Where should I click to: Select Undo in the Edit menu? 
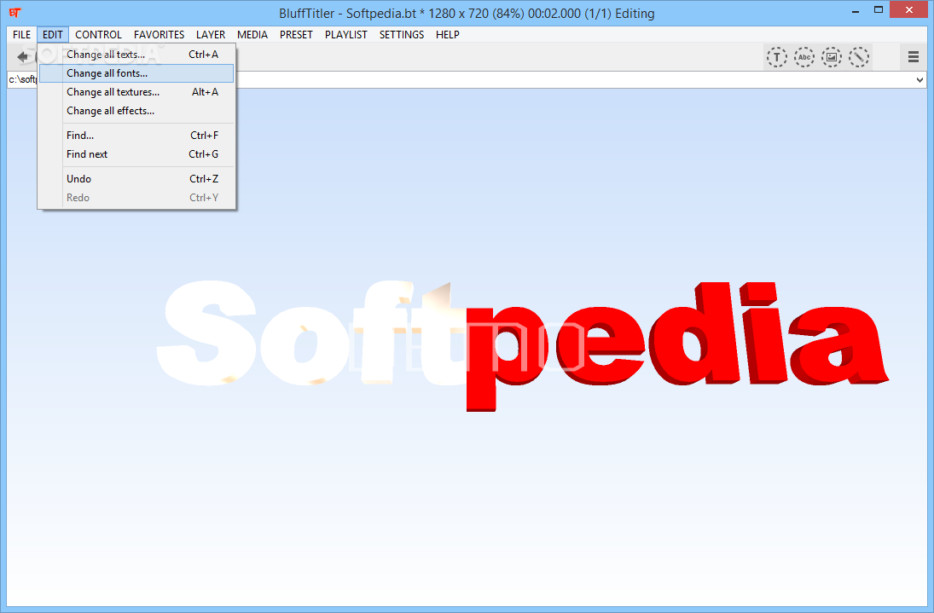(x=136, y=178)
